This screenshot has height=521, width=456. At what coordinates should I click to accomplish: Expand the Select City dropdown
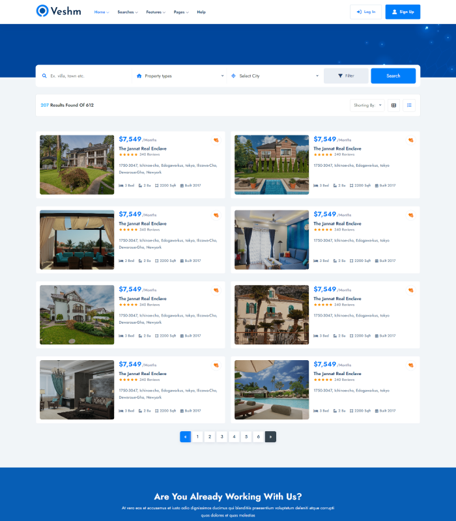click(275, 76)
